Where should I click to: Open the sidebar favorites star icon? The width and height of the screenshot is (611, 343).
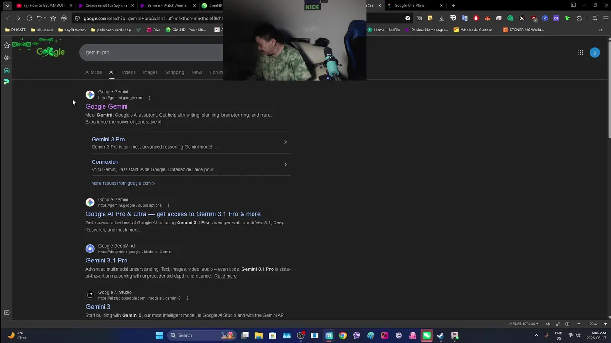pos(7,45)
